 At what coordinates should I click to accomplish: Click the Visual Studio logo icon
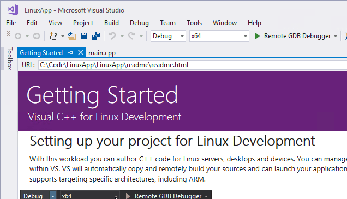coord(13,10)
